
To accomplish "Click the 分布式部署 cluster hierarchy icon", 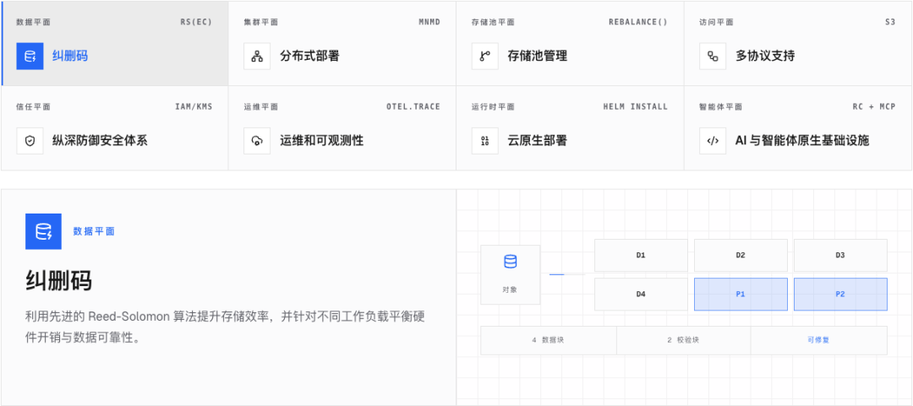I will tap(257, 57).
